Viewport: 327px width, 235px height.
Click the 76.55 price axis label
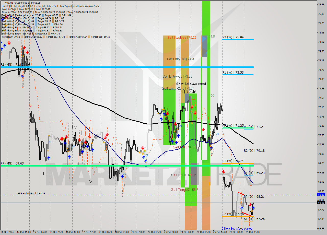(x=321, y=4)
